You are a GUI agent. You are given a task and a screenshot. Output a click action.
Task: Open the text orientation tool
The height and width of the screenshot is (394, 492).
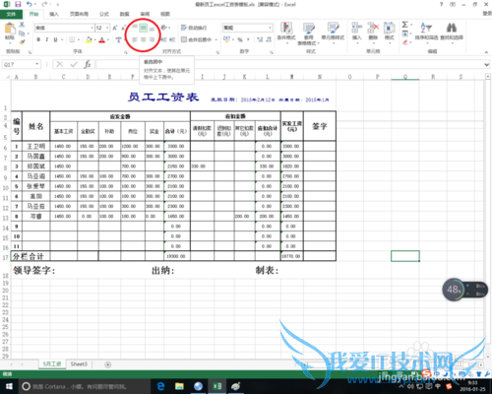(x=164, y=28)
